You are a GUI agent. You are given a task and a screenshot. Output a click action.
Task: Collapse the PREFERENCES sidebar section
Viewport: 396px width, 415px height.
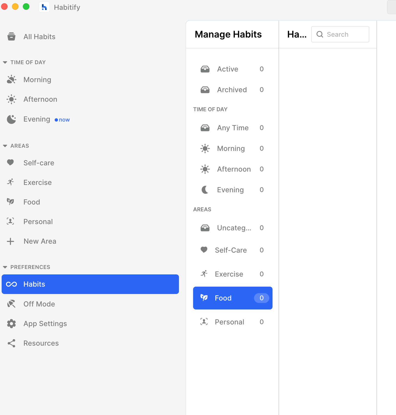coord(5,267)
